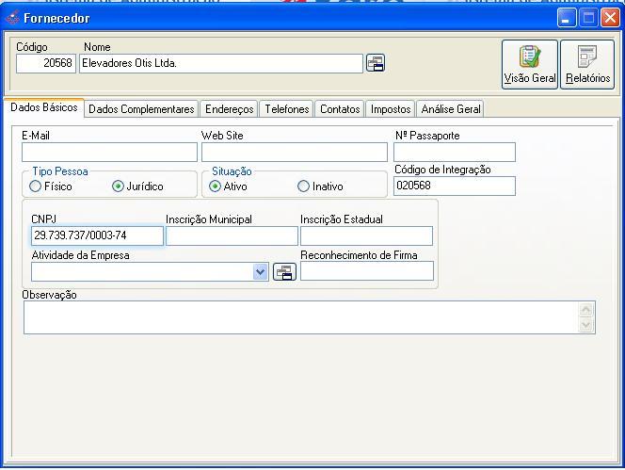625x470 pixels.
Task: Click the lookup icon beside Atividade da Empresa
Action: 284,271
